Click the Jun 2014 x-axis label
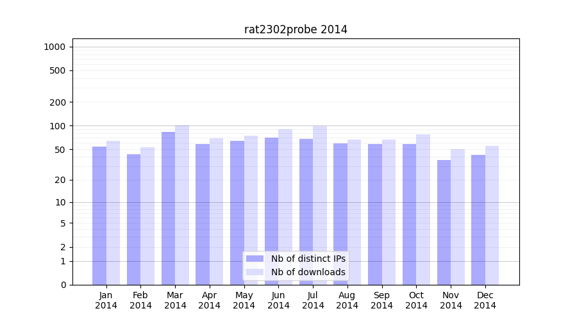577x320 pixels. (x=278, y=300)
